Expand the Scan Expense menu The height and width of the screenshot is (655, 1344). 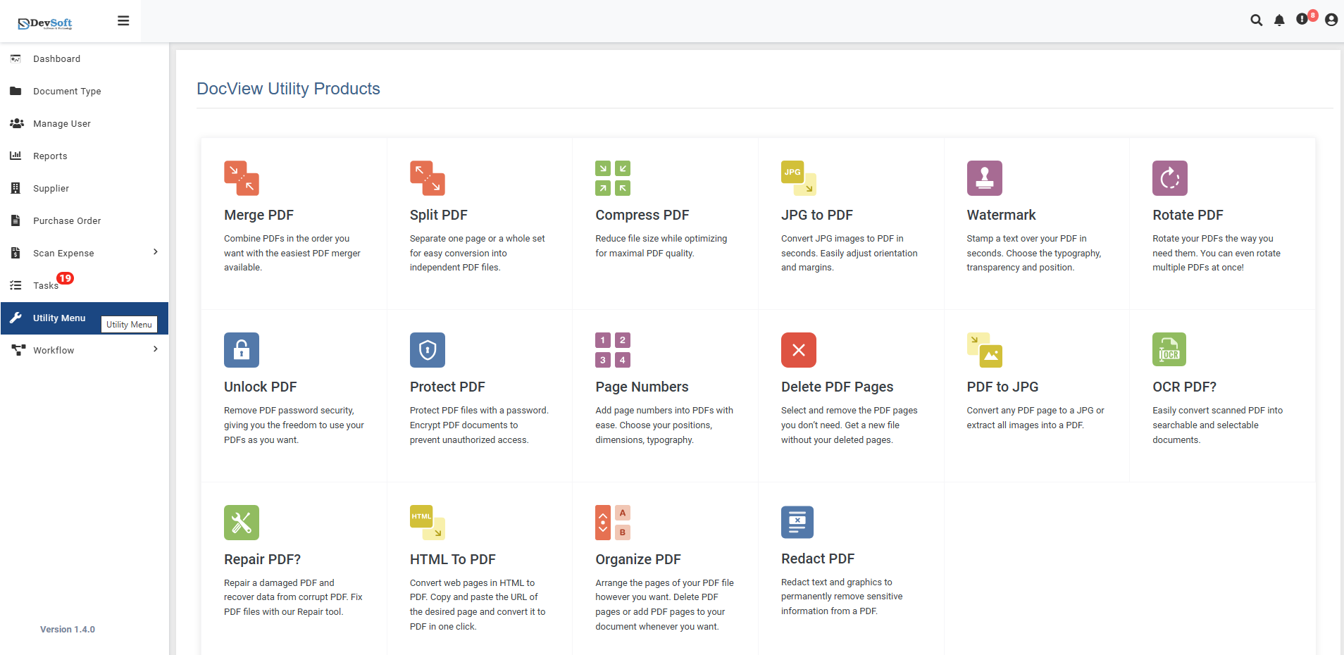[64, 253]
